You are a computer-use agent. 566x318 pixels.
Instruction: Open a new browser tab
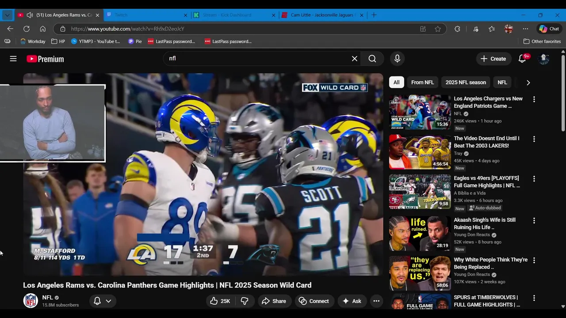pos(374,15)
